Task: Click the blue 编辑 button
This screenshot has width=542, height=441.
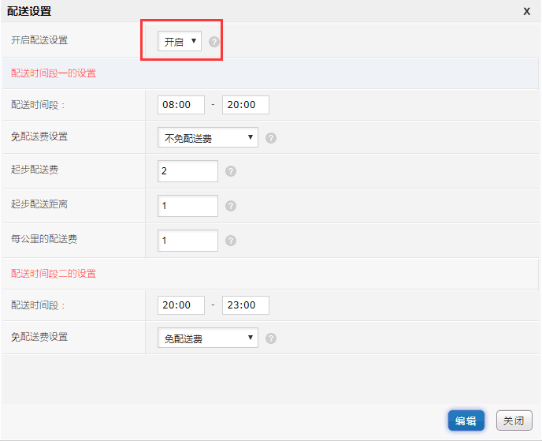Action: click(x=466, y=420)
